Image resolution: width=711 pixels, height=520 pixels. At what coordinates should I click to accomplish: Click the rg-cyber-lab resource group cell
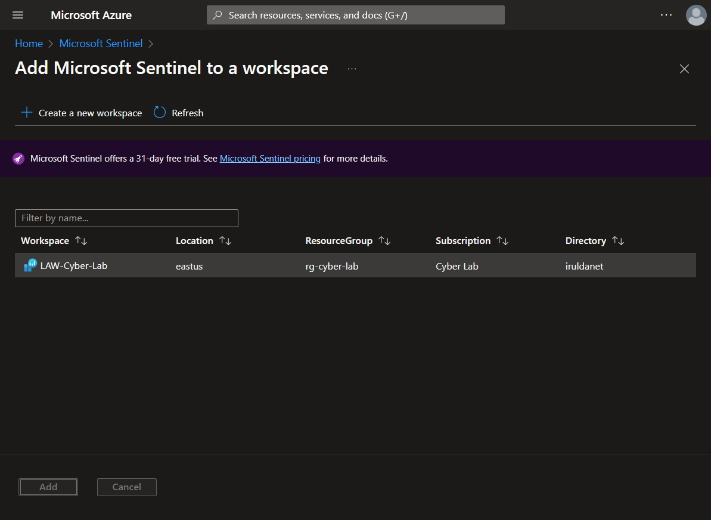coord(332,267)
